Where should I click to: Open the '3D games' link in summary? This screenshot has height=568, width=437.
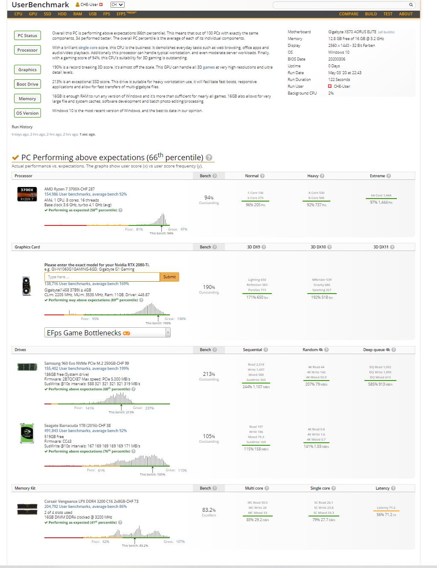[x=206, y=67]
